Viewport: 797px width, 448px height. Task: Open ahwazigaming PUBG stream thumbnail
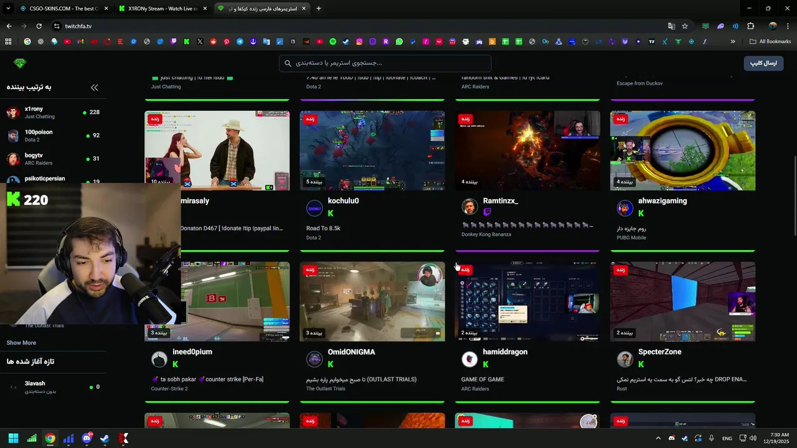[x=682, y=151]
